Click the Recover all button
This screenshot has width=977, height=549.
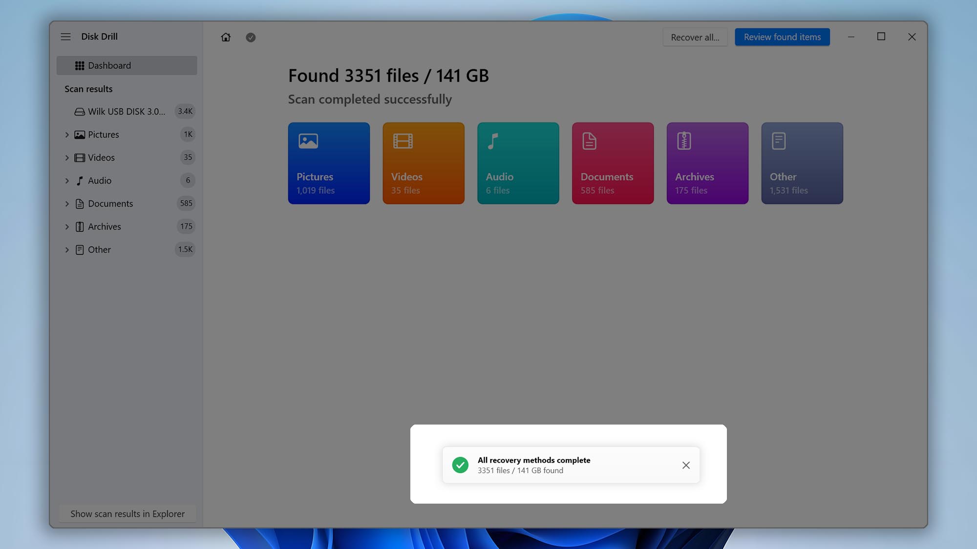695,37
